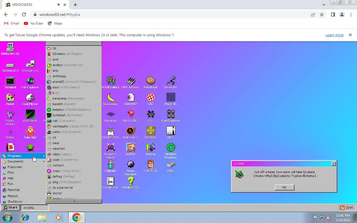
Task: Open the Storage (A:) drive icon
Action: (x=30, y=66)
